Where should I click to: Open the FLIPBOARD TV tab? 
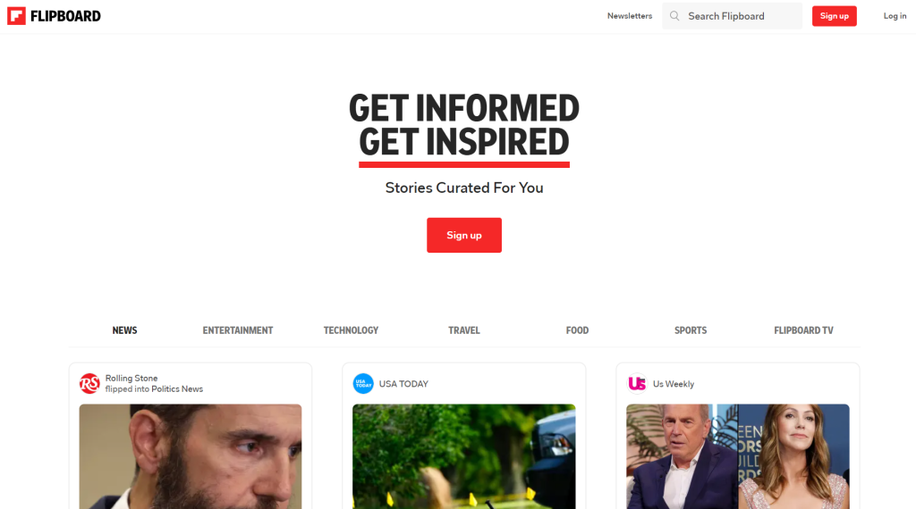tap(804, 330)
